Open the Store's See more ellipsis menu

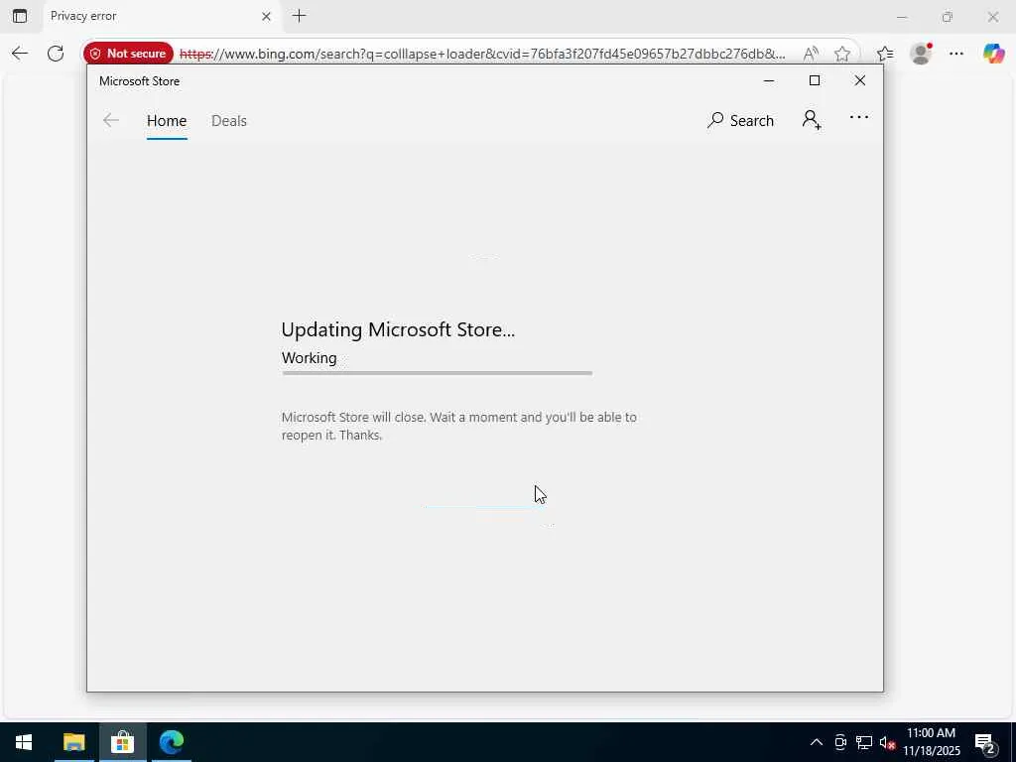[858, 117]
